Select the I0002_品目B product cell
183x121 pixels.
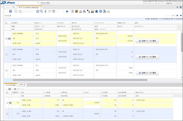32,111
